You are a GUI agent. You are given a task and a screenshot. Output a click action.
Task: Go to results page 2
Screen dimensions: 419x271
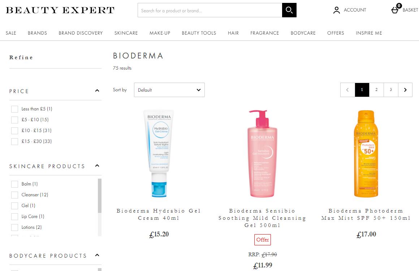[x=376, y=90]
